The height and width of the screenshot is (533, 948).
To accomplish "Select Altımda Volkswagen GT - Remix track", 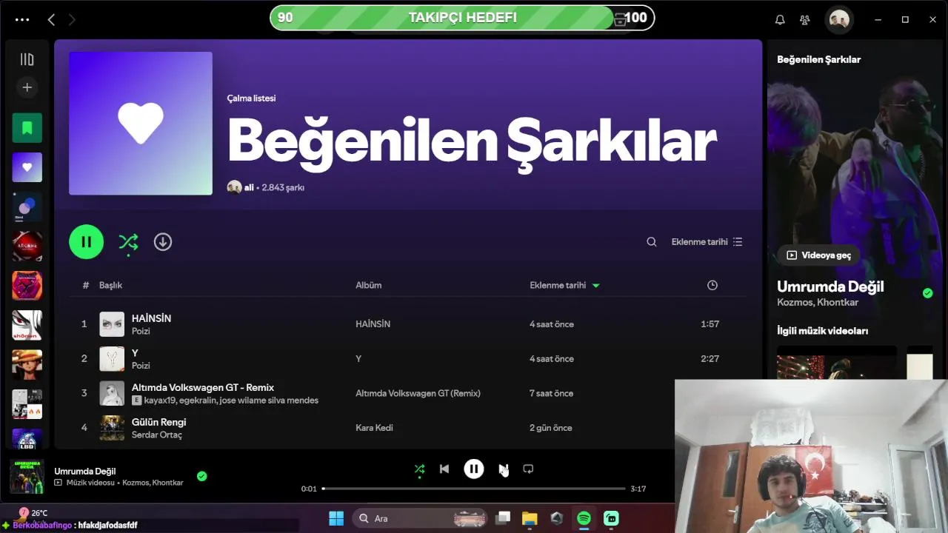I will [x=203, y=387].
